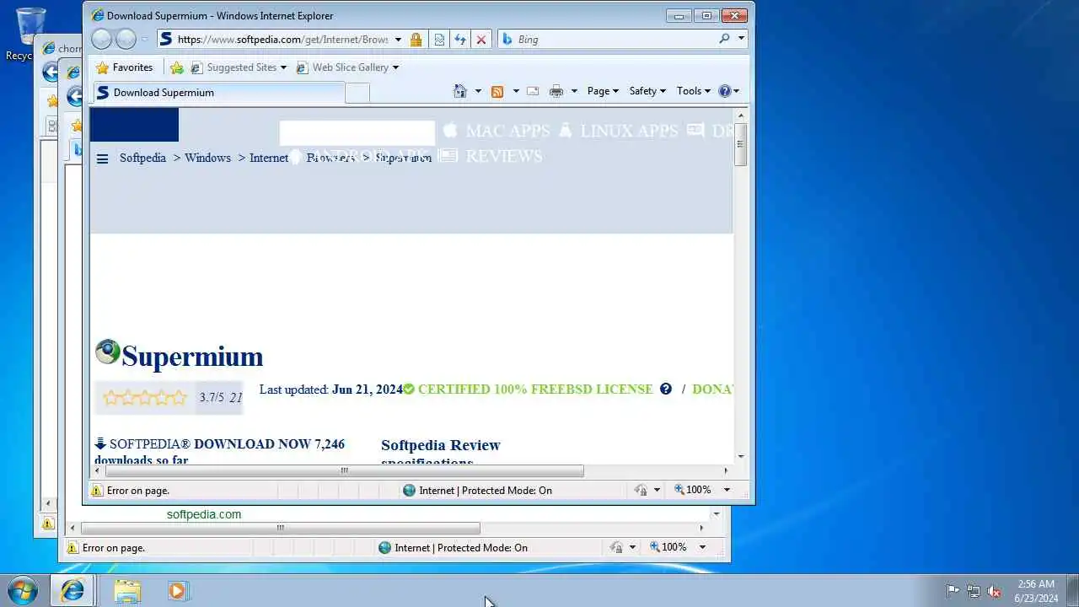Click the Supermium logo icon by the title
This screenshot has width=1079, height=607.
pyautogui.click(x=107, y=352)
